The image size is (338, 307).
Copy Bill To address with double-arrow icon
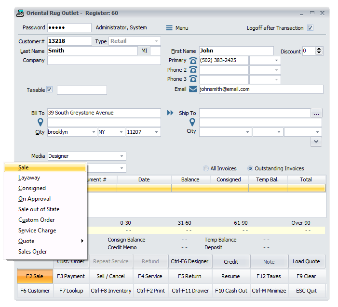(x=170, y=113)
